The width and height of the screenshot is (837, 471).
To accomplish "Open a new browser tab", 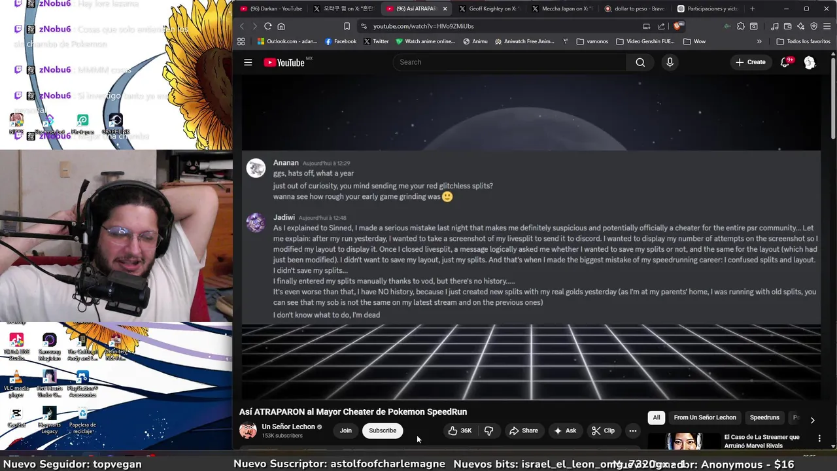I will point(752,9).
